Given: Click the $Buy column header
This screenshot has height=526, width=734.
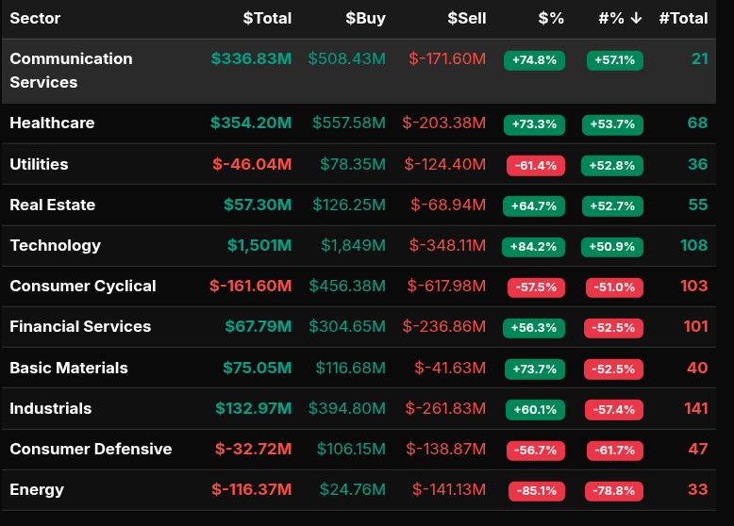Looking at the screenshot, I should point(365,19).
